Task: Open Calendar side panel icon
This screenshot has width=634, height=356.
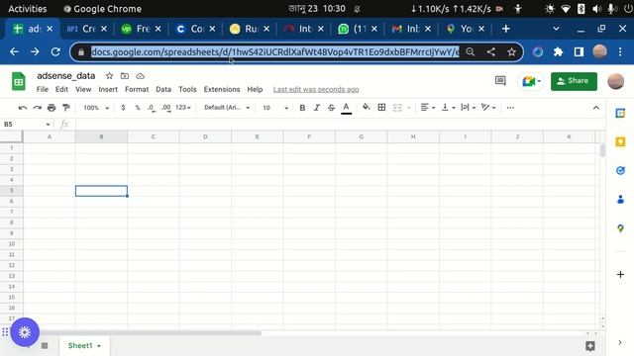Action: click(620, 113)
